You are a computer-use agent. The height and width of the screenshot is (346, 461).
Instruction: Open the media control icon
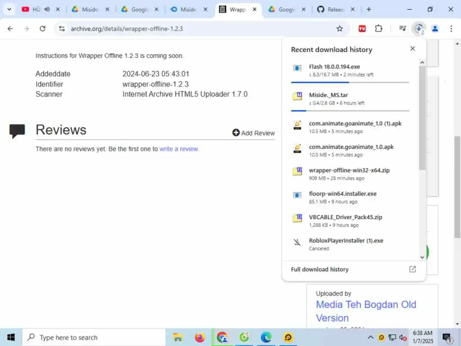coord(402,28)
